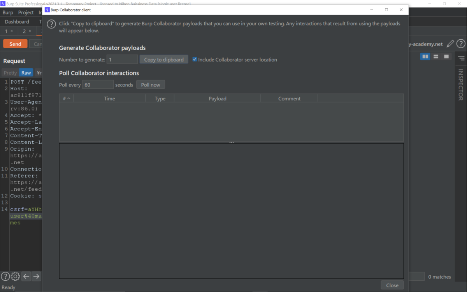Switch request view to Raw
Viewport: 467px width, 292px height.
coord(26,73)
